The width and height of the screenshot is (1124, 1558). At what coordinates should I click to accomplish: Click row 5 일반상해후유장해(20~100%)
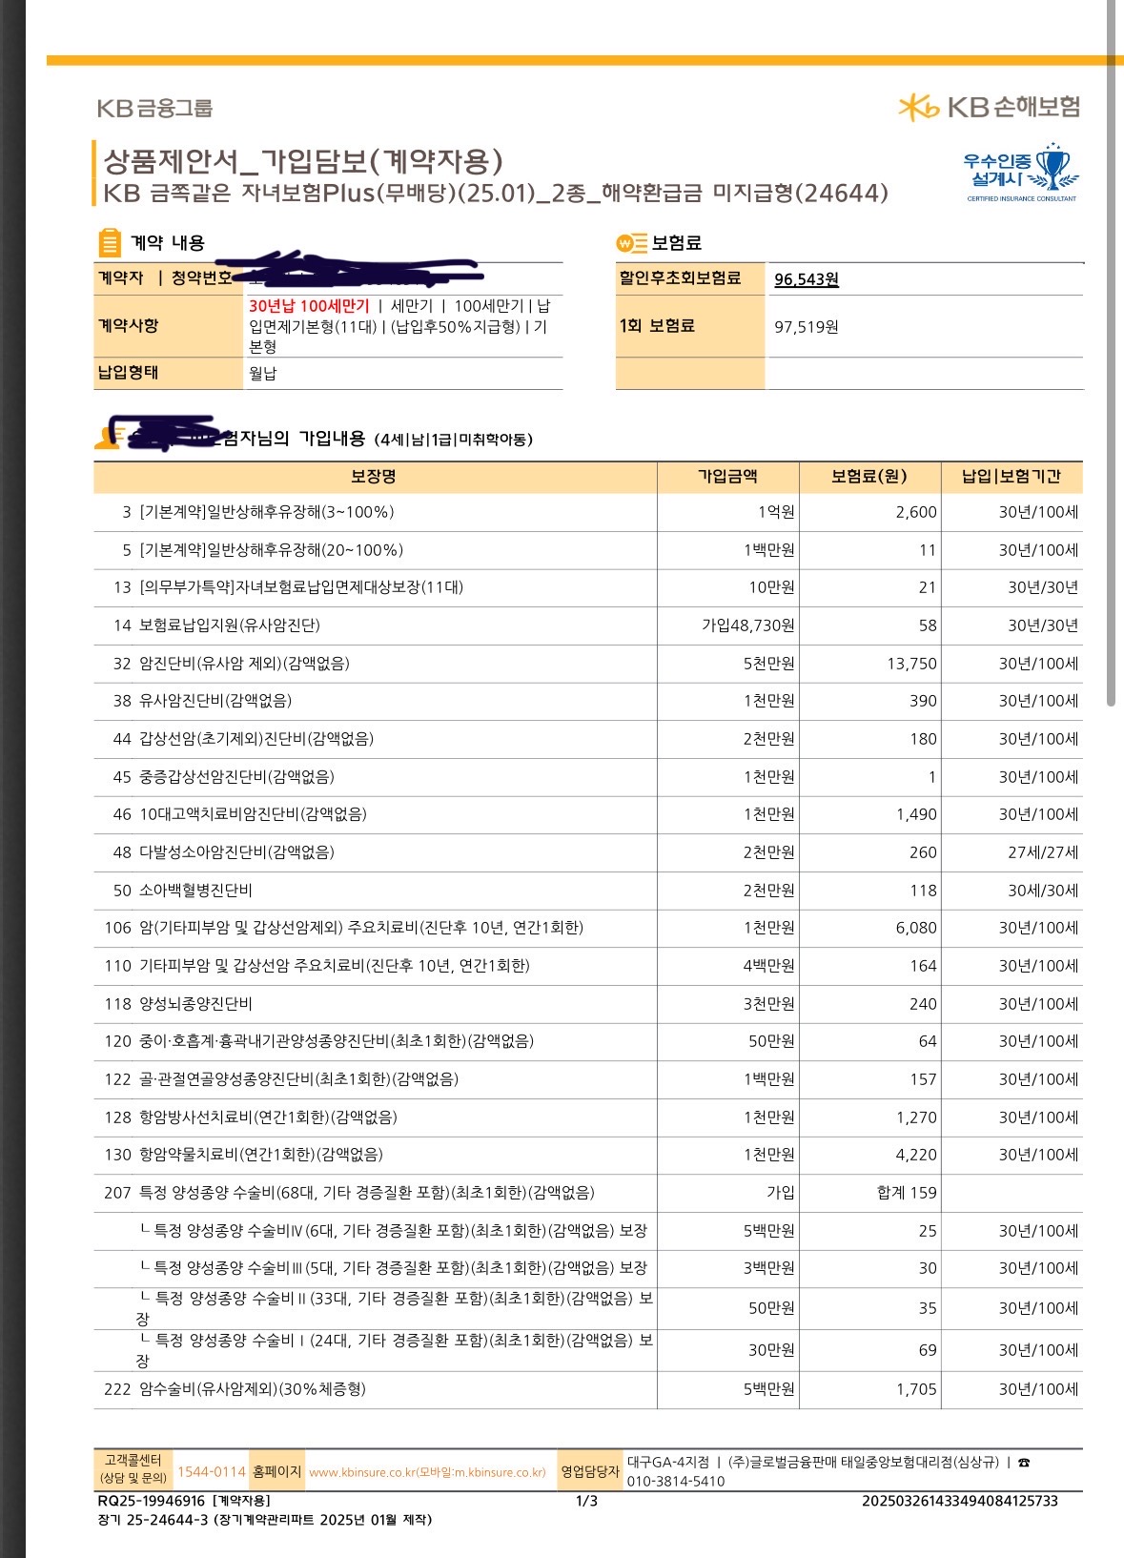pos(588,550)
